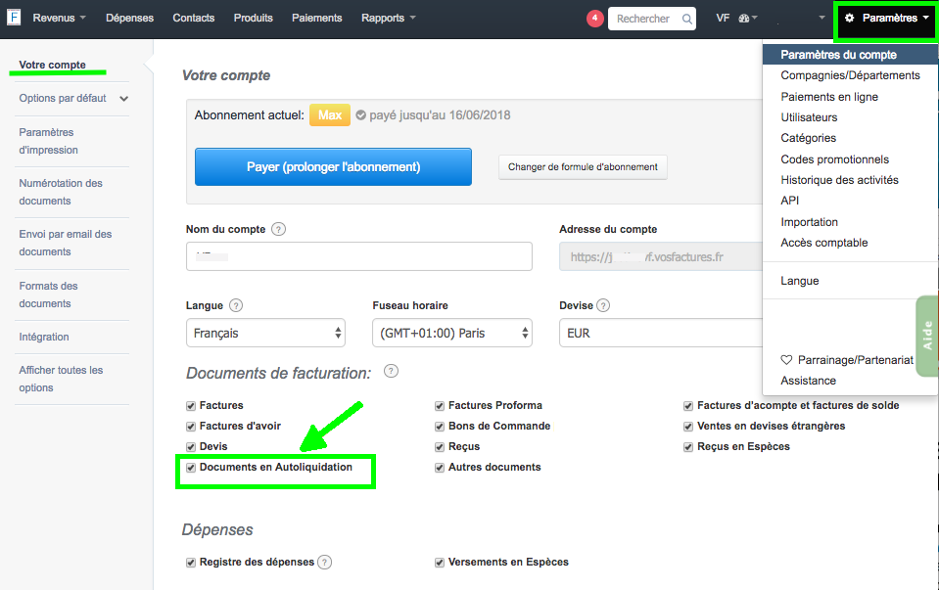Screen dimensions: 939x590
Task: Select Utilisateurs from the settings menu
Action: [809, 116]
